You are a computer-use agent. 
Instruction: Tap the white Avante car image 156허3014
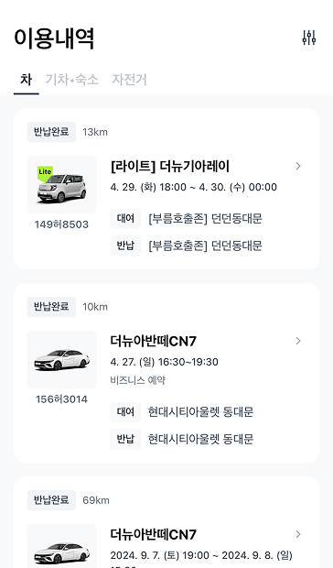point(62,359)
